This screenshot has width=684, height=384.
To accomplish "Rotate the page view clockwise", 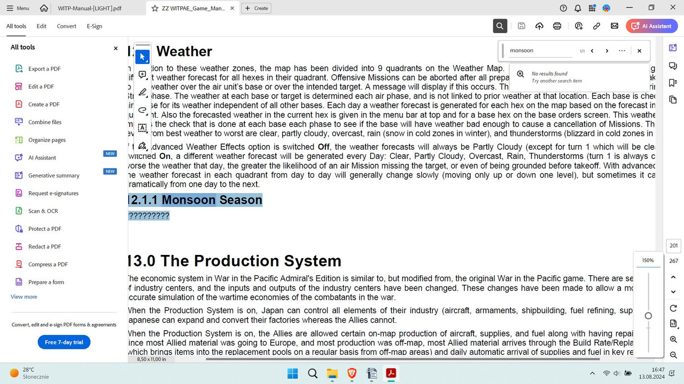I will tap(673, 308).
